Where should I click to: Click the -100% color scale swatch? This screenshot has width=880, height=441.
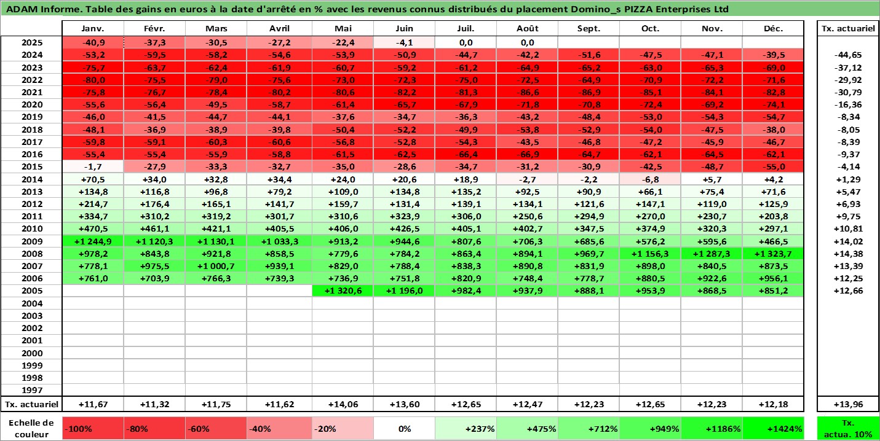point(93,428)
